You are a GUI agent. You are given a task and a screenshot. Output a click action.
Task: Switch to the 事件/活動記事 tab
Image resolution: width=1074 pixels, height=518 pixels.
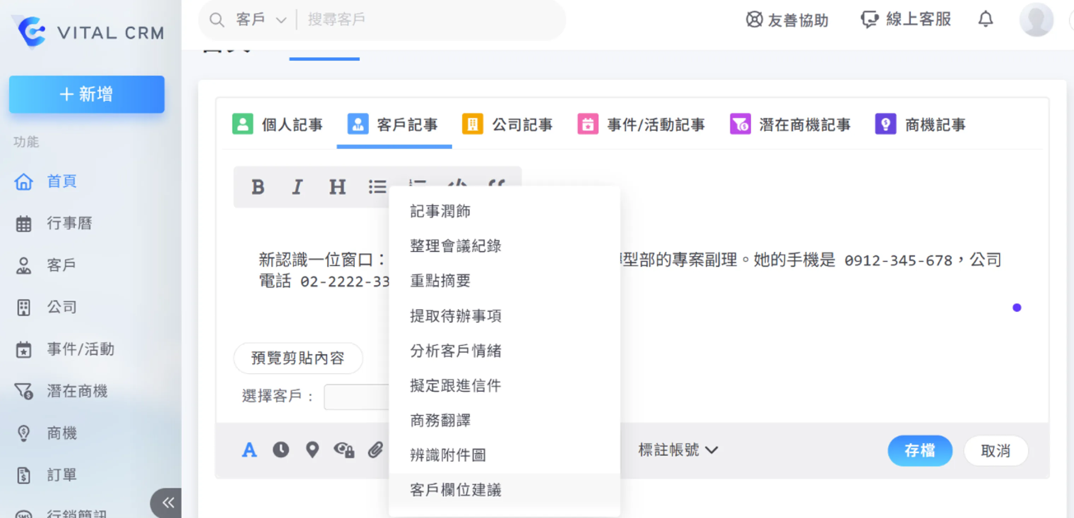641,124
